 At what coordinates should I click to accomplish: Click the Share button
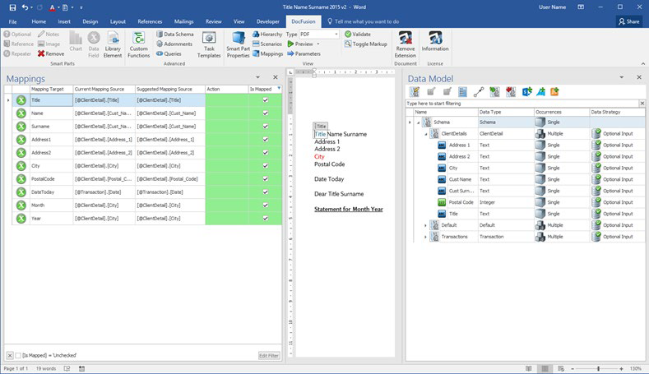click(x=628, y=21)
